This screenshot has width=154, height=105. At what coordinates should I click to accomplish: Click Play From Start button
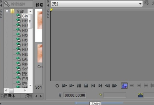pos(64,85)
